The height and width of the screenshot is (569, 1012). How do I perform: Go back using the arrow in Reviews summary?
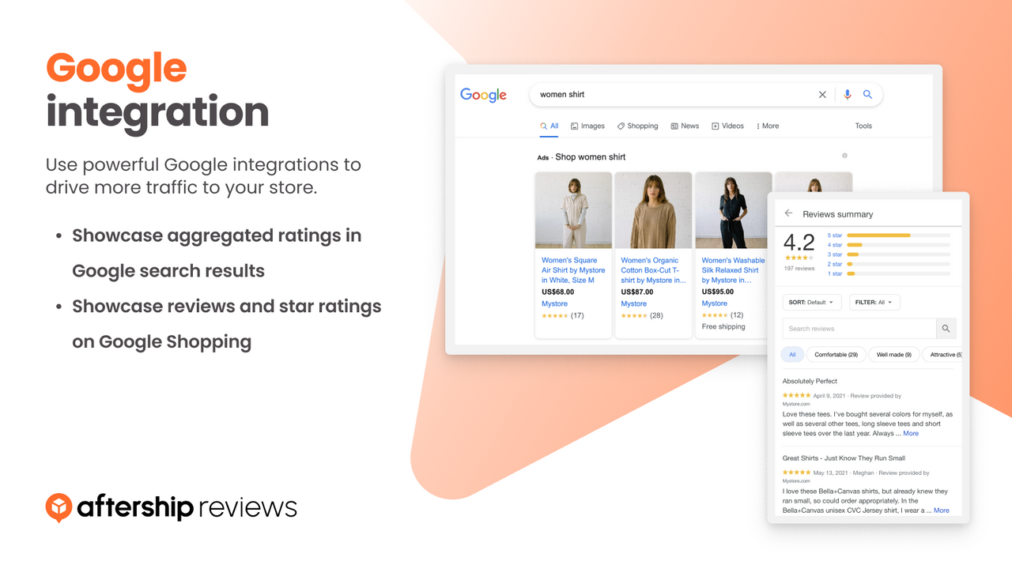point(788,213)
